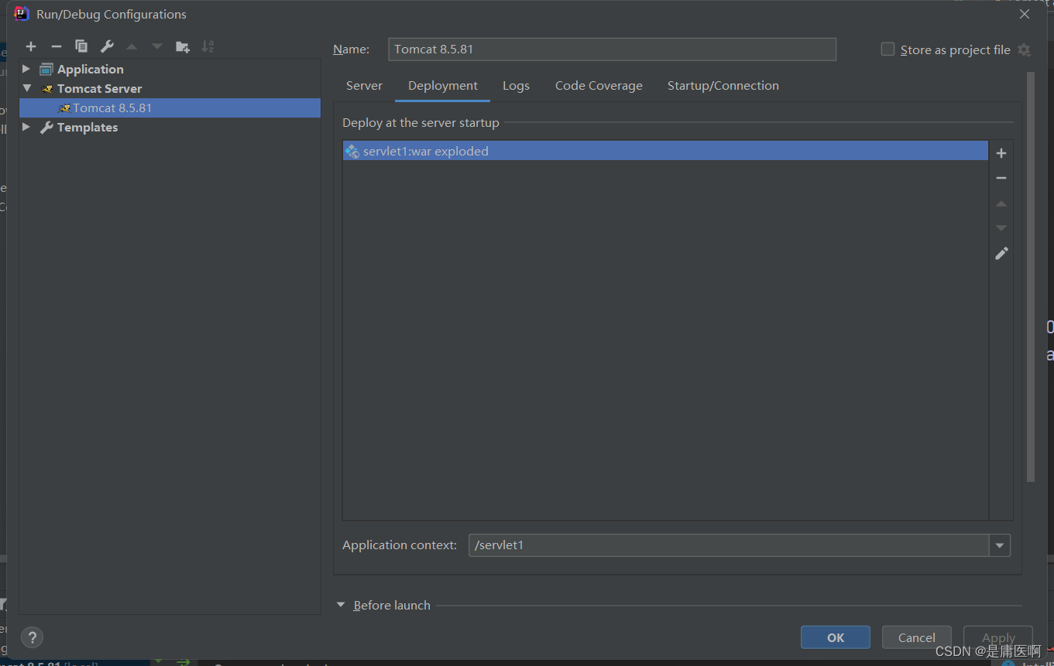The height and width of the screenshot is (666, 1054).
Task: Click the Application tree label
Action: pos(90,70)
